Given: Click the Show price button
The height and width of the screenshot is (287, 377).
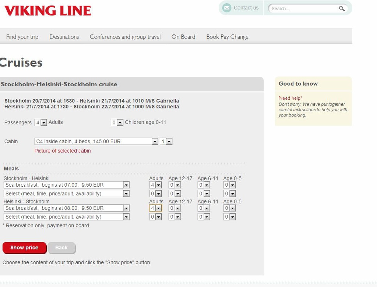Looking at the screenshot, I should point(25,248).
